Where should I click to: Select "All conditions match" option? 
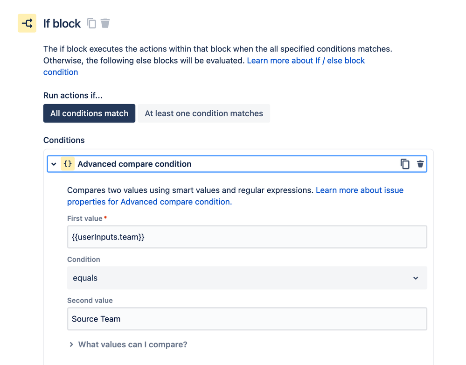89,113
